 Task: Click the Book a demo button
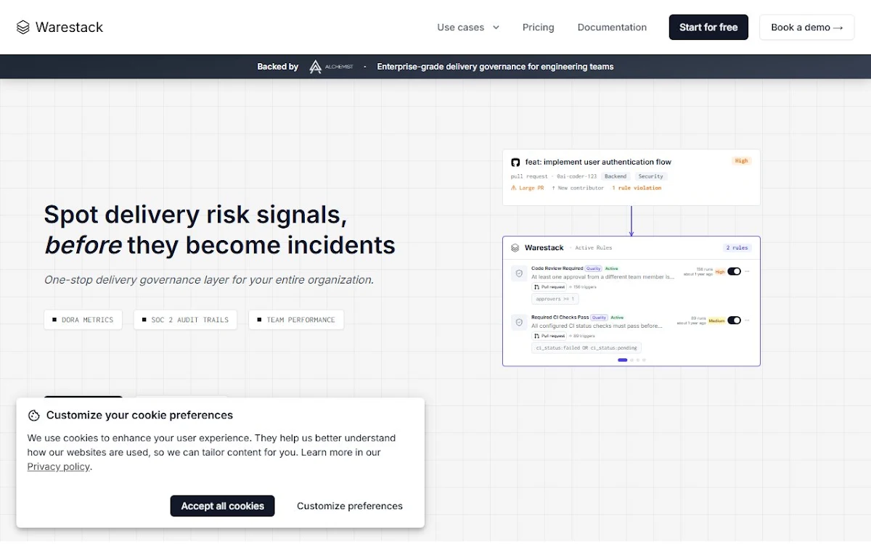click(x=807, y=28)
